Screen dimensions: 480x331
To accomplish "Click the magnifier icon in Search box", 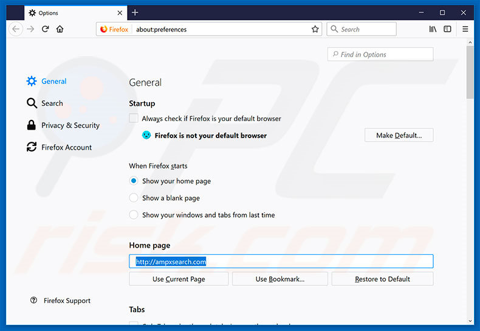I will click(334, 29).
